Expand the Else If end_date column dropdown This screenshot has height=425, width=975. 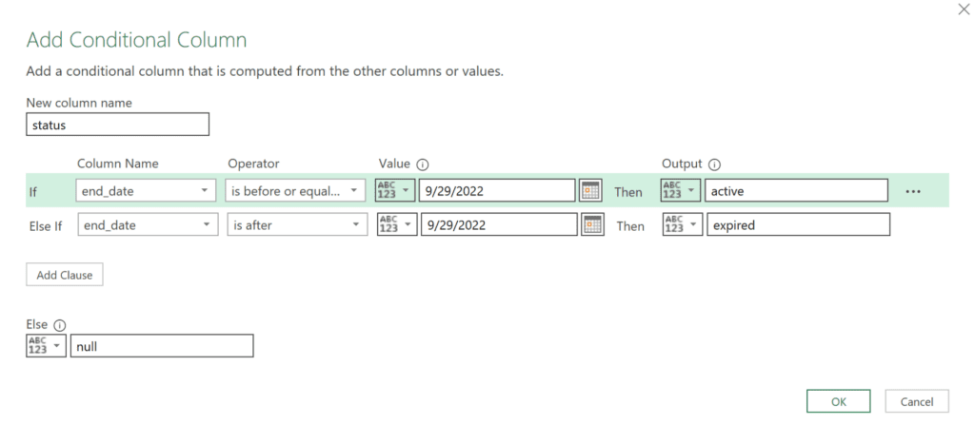[146, 225]
